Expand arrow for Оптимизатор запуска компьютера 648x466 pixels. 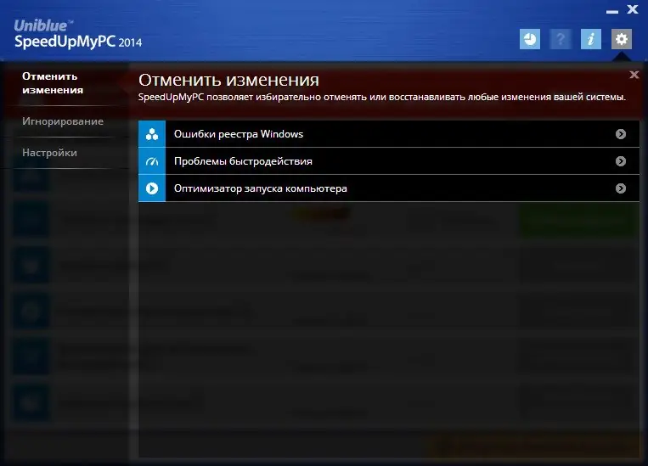(x=621, y=188)
